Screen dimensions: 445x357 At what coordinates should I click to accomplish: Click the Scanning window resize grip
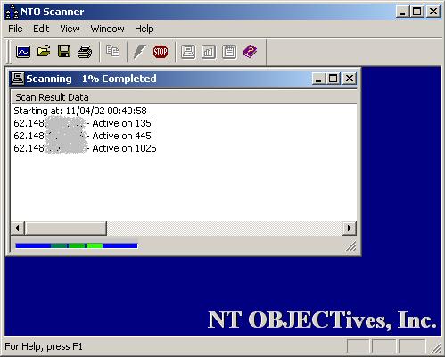[x=351, y=246]
